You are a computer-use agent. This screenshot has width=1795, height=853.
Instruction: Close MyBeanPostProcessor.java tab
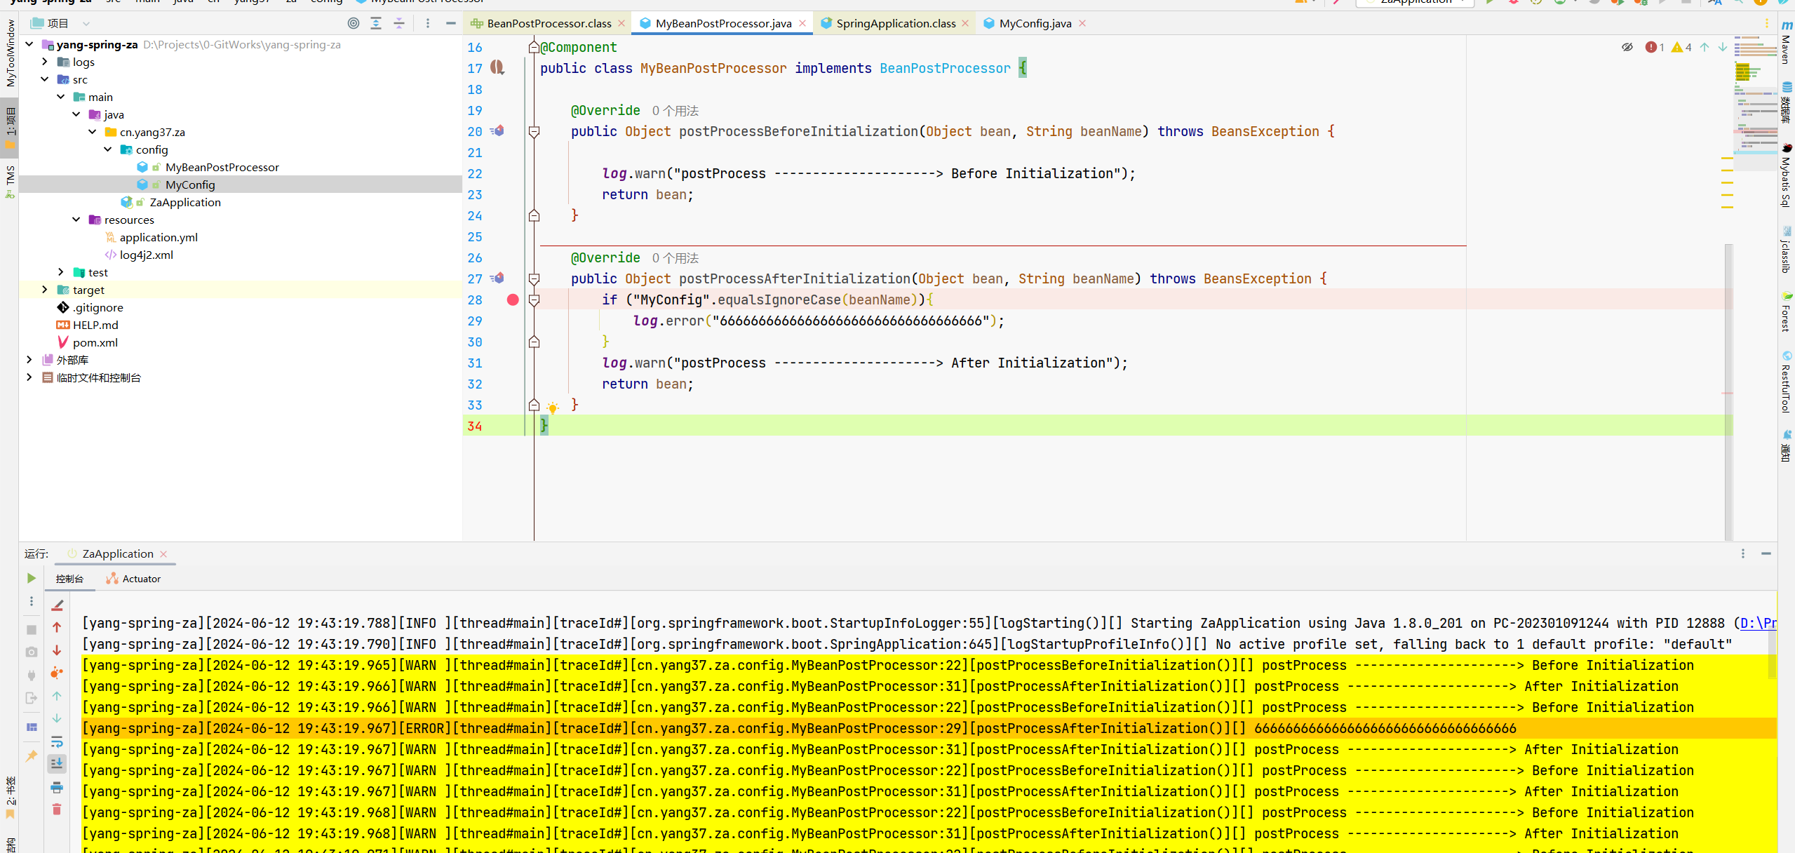tap(802, 23)
